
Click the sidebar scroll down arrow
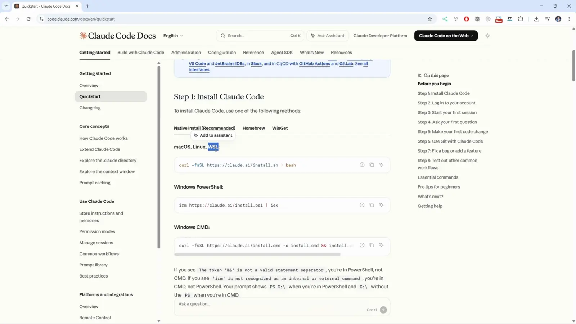click(159, 321)
